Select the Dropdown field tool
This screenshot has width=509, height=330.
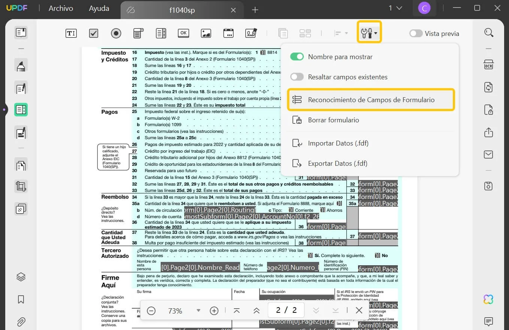click(x=139, y=33)
